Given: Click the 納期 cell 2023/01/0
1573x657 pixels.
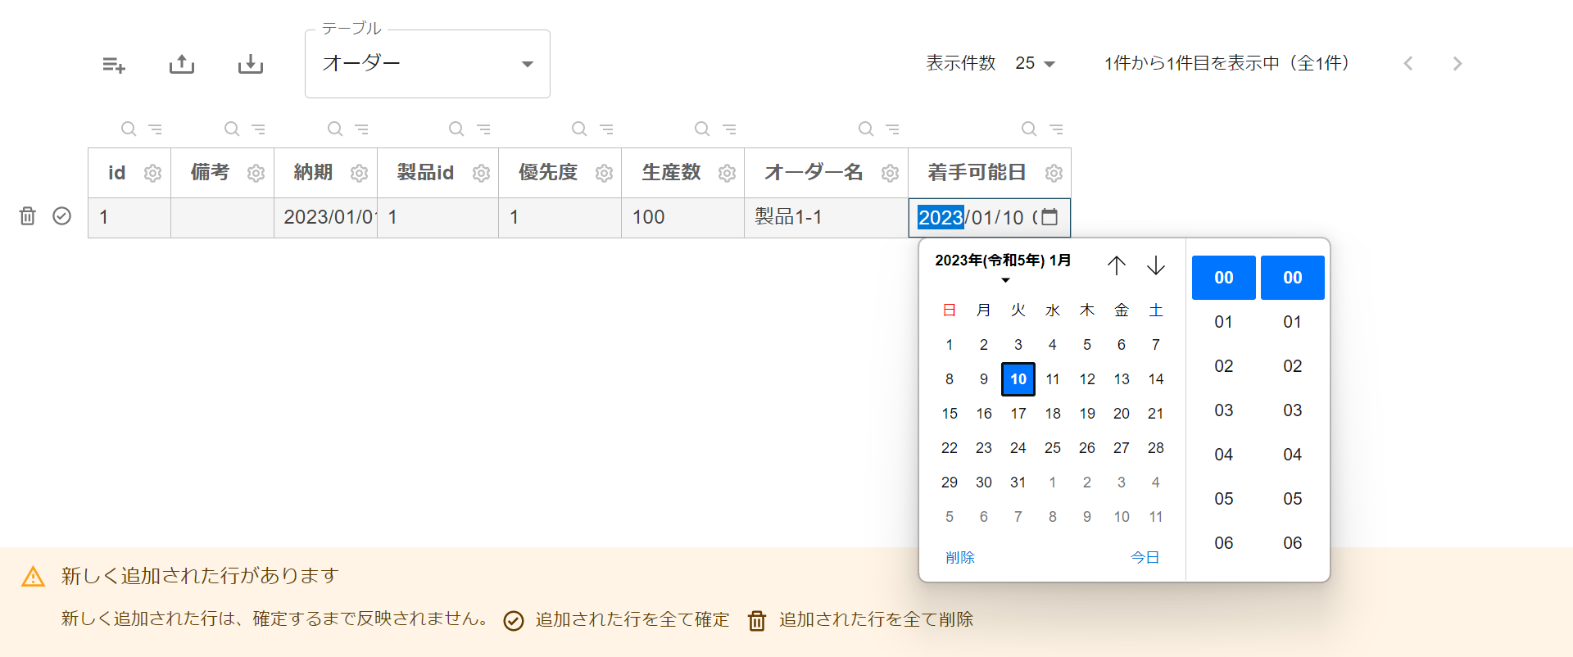Looking at the screenshot, I should (x=325, y=218).
